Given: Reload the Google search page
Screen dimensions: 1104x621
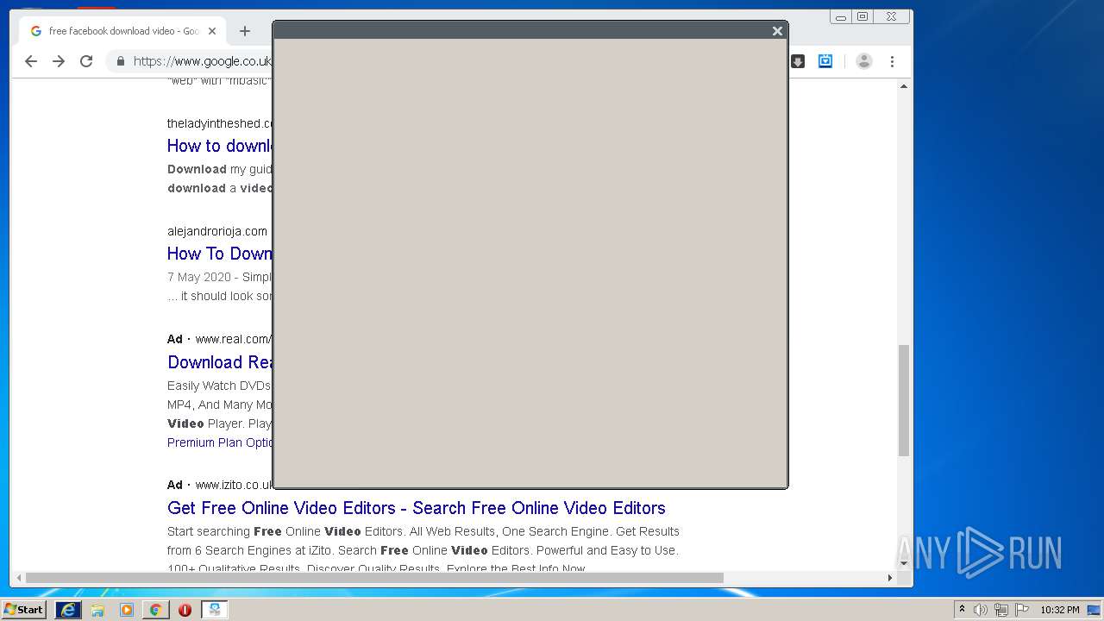Looking at the screenshot, I should pyautogui.click(x=86, y=61).
